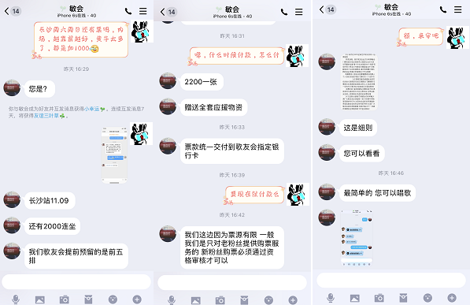Viewport: 470px width, 305px height.
Task: Tap the back arrow in the right chat screenshot
Action: (x=322, y=9)
